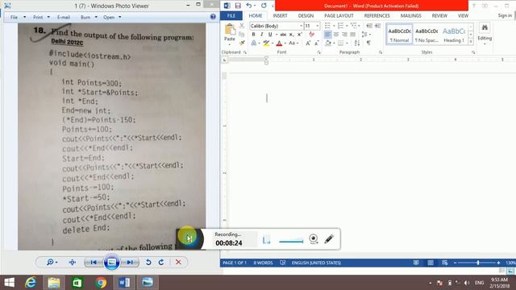The width and height of the screenshot is (516, 290).
Task: Apply superscript formatting in Word
Action: click(299, 35)
